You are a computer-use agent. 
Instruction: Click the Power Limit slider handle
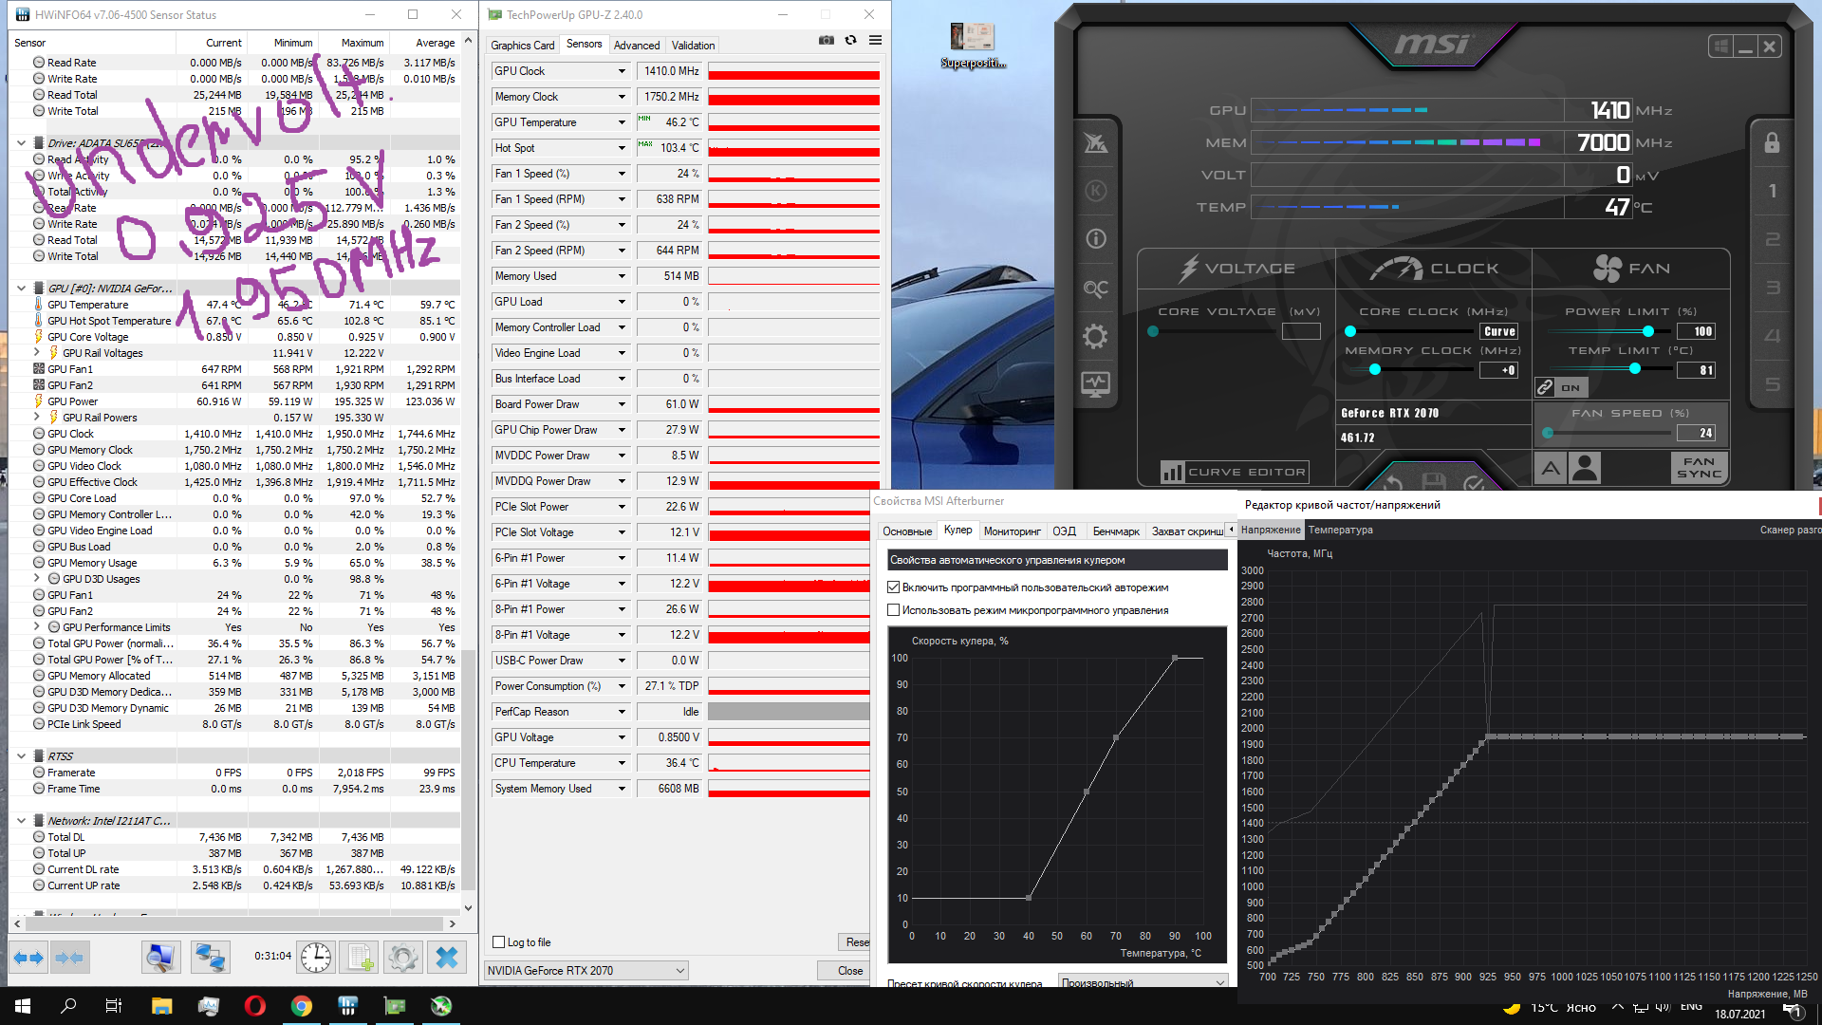click(1648, 331)
